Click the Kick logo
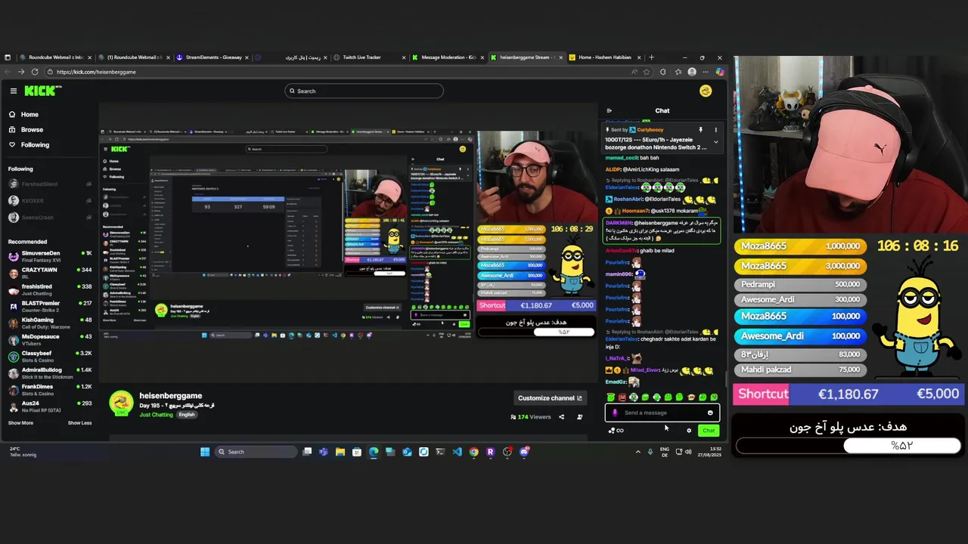This screenshot has width=968, height=544. point(42,91)
